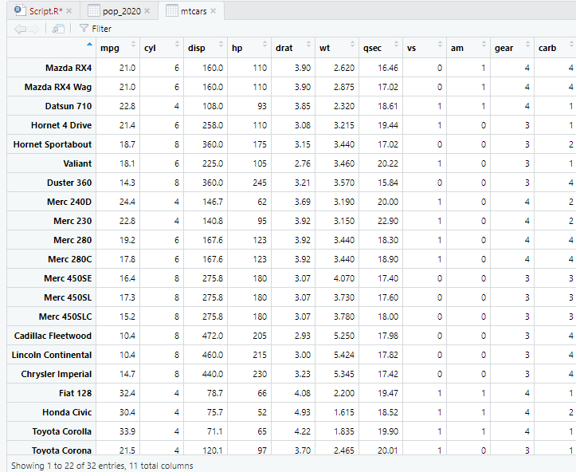Sort by the carb column header
Screen dimensions: 576x472
point(555,48)
